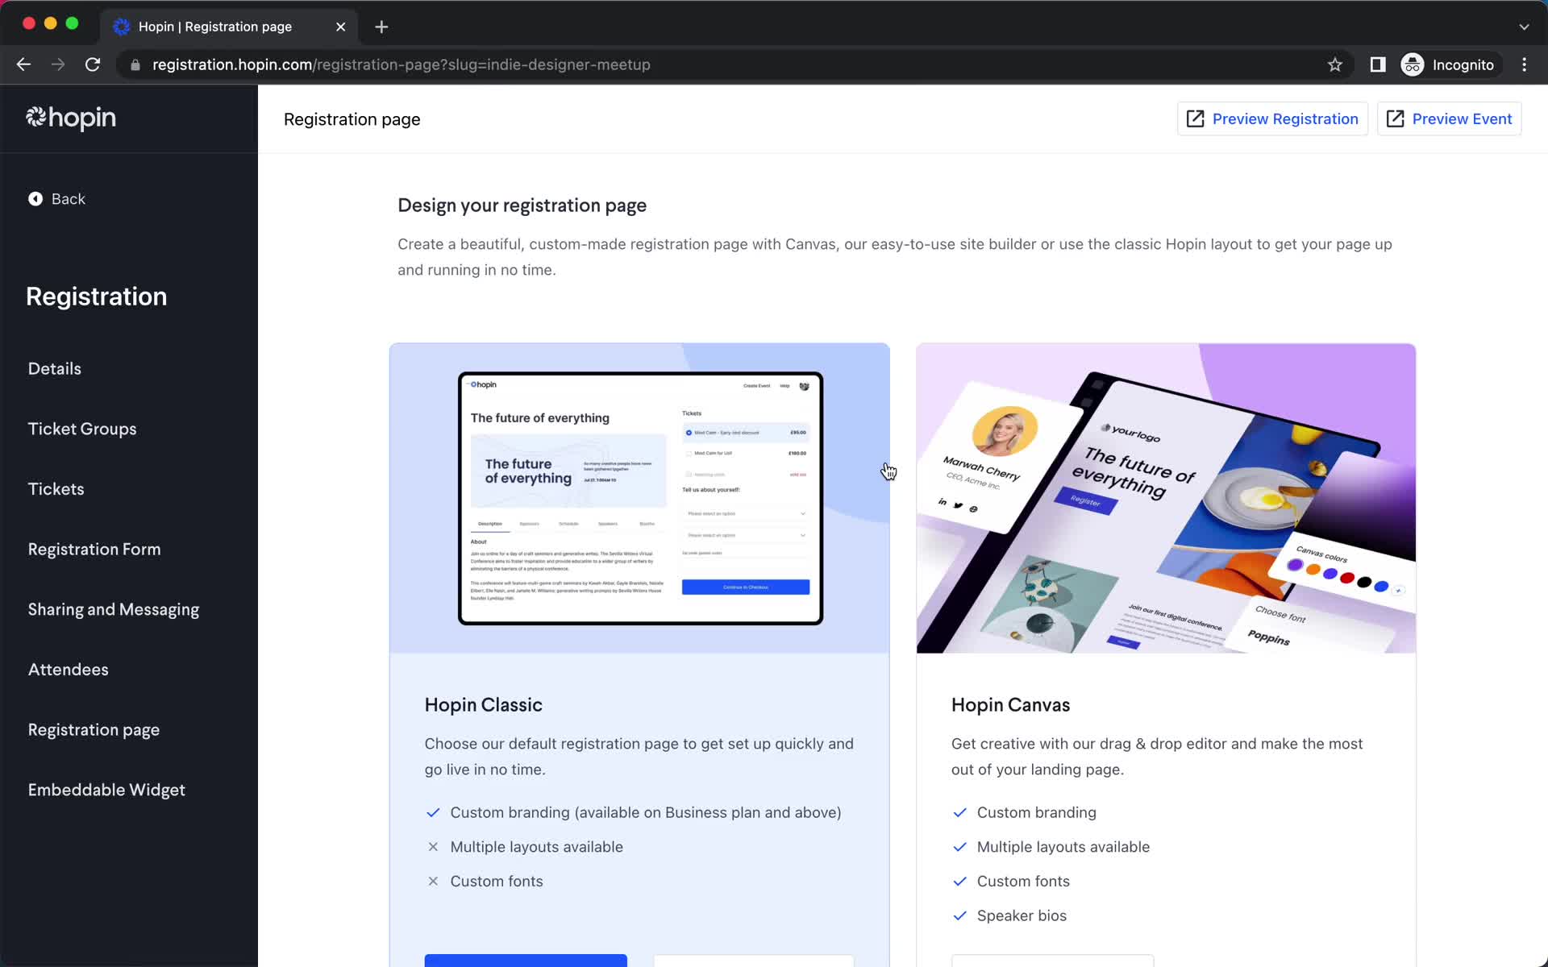1548x967 pixels.
Task: Click the Back link in sidebar
Action: tap(56, 199)
